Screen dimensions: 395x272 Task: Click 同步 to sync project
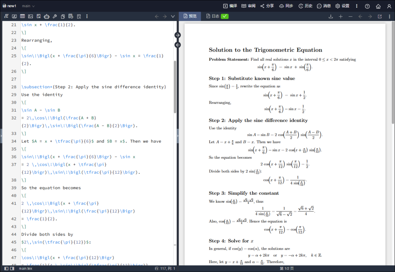click(286, 6)
